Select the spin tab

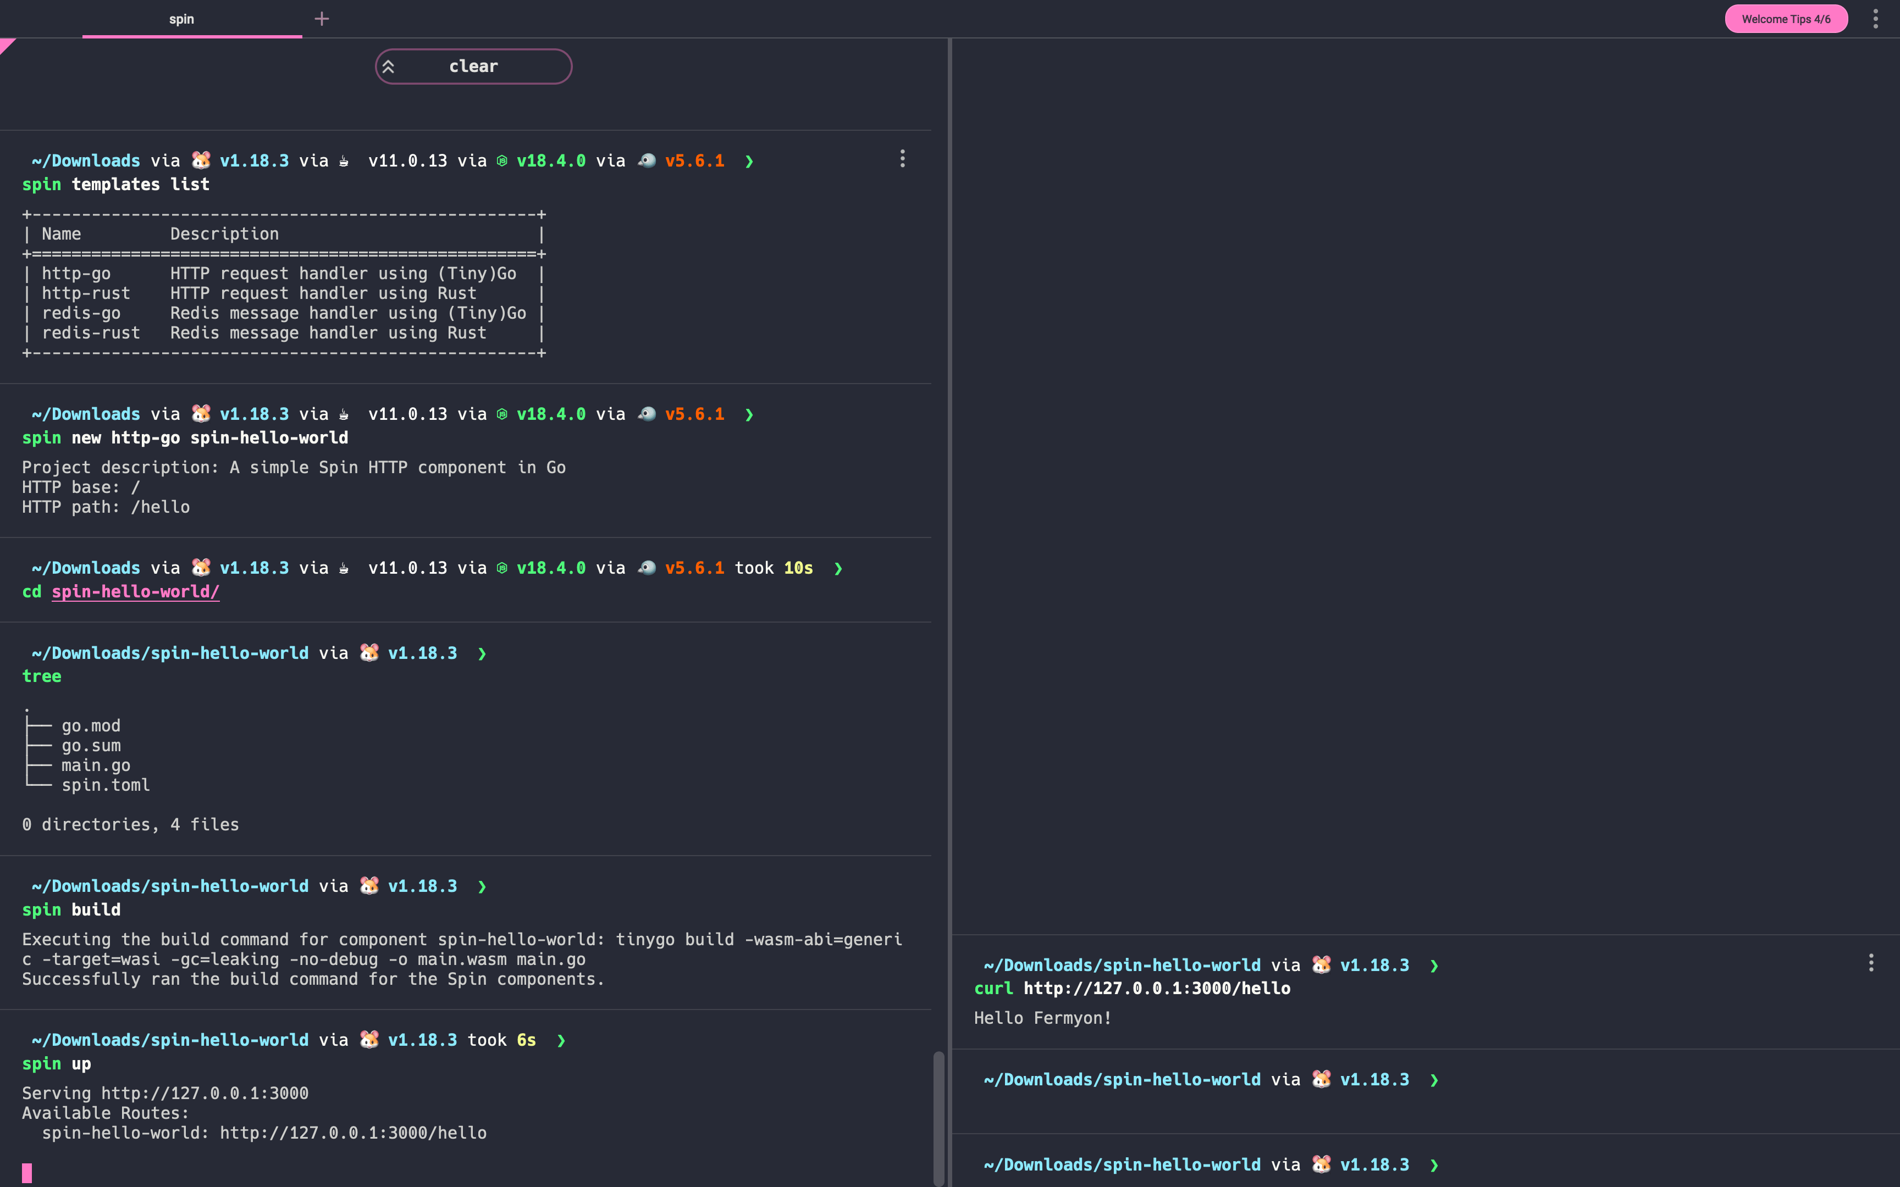pyautogui.click(x=182, y=19)
